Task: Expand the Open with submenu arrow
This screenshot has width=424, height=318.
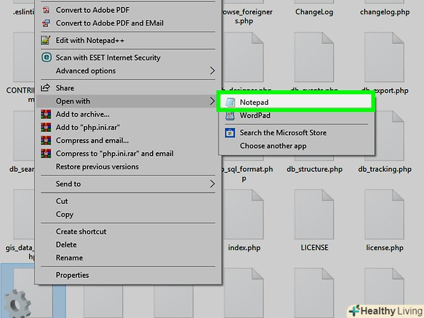Action: [212, 101]
